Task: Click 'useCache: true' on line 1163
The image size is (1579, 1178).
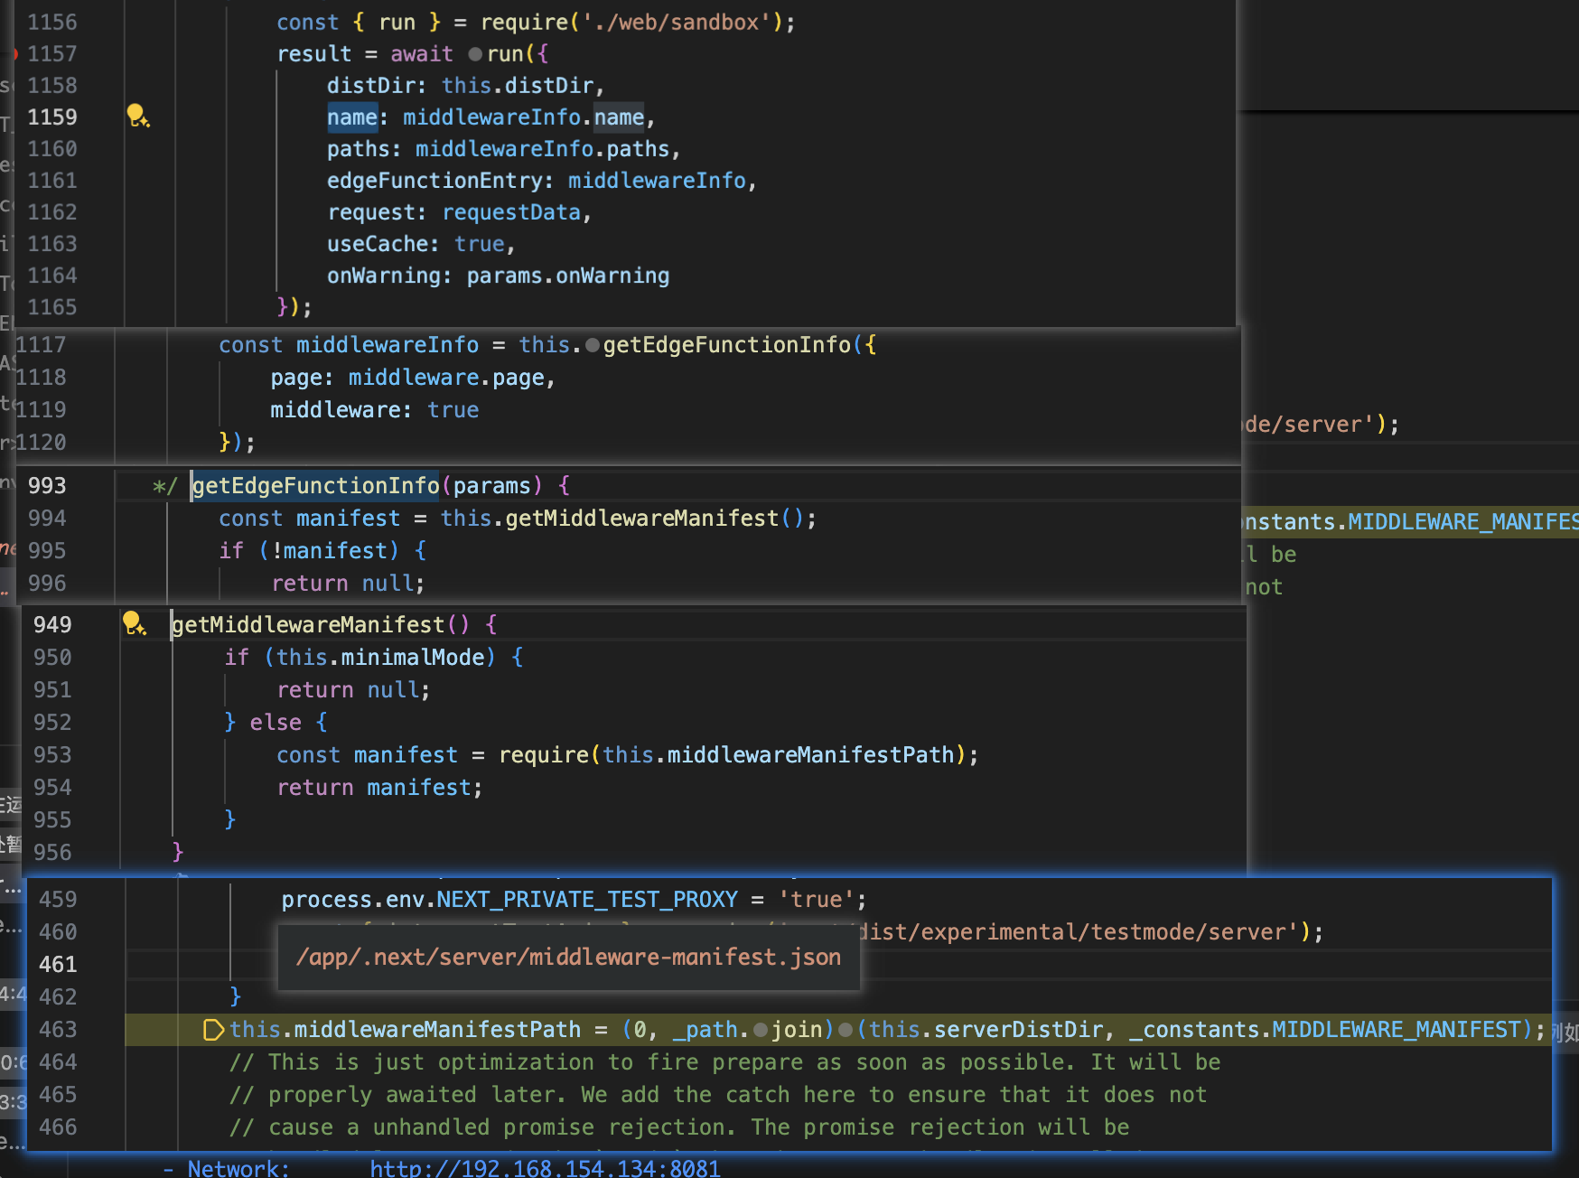Action: [416, 244]
